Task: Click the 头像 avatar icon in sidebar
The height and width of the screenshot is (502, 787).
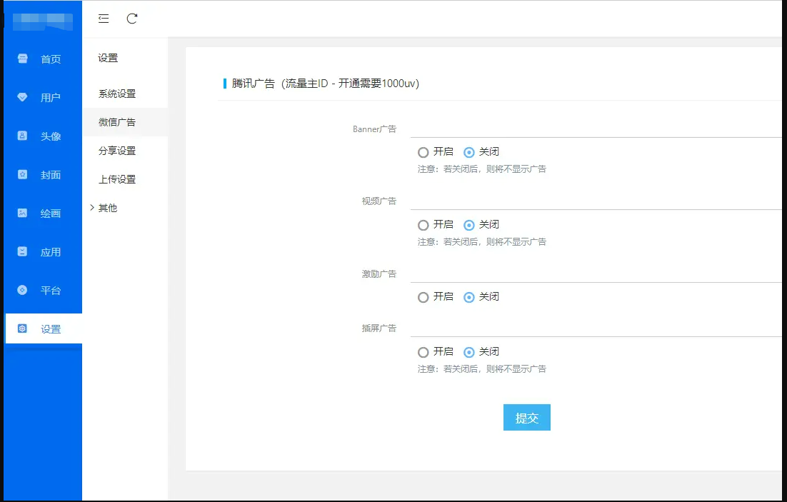Action: [23, 136]
